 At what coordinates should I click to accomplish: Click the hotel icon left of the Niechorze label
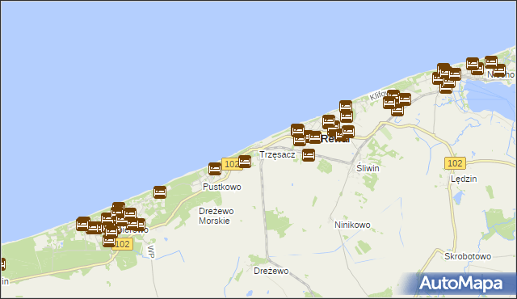[477, 69]
